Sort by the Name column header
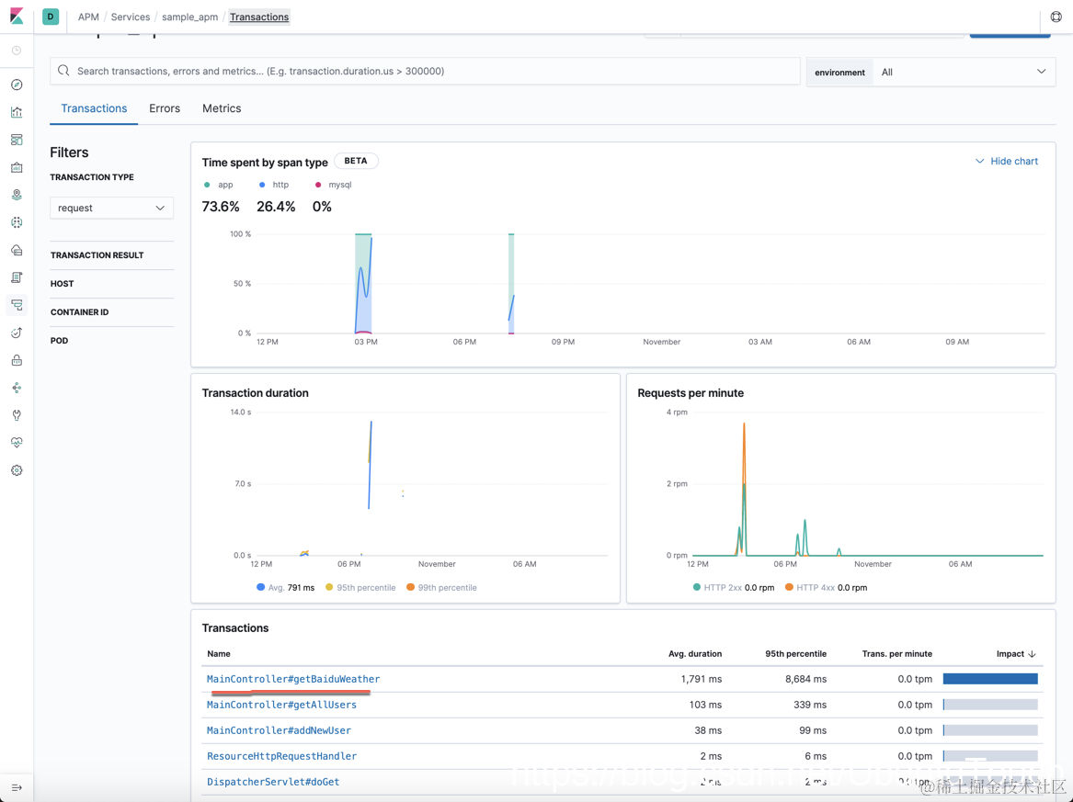Viewport: 1073px width, 802px height. [218, 653]
